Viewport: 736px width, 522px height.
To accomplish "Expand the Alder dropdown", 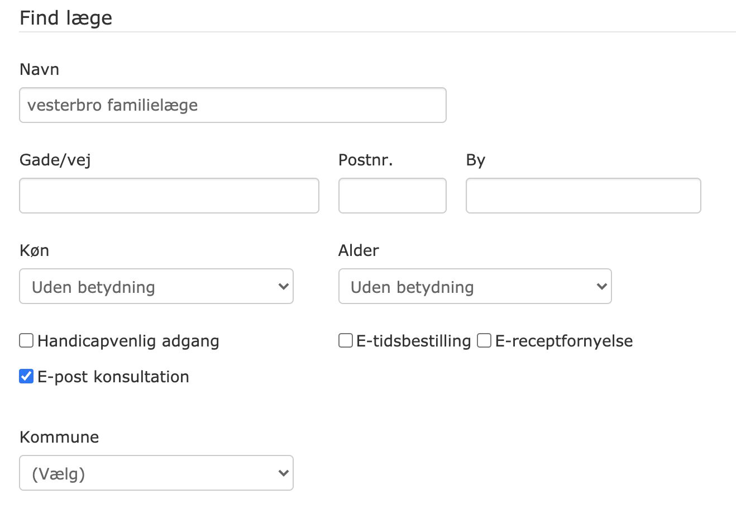I will (475, 287).
